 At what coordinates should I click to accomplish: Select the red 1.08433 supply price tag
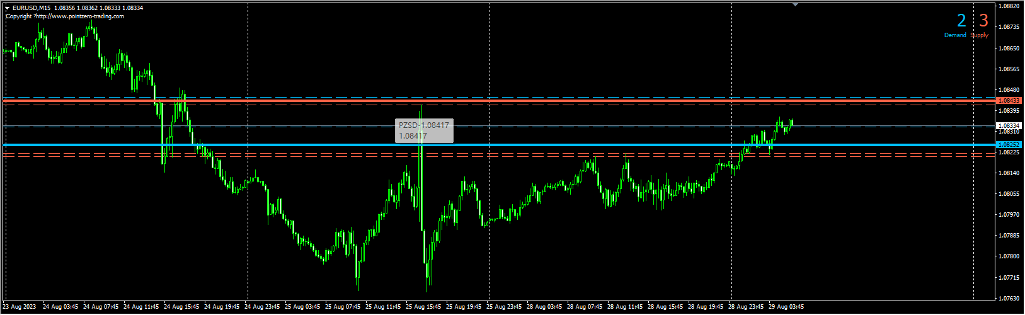pos(1009,101)
